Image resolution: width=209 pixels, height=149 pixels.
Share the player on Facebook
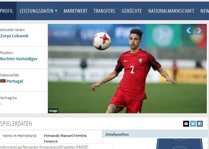click(x=200, y=124)
